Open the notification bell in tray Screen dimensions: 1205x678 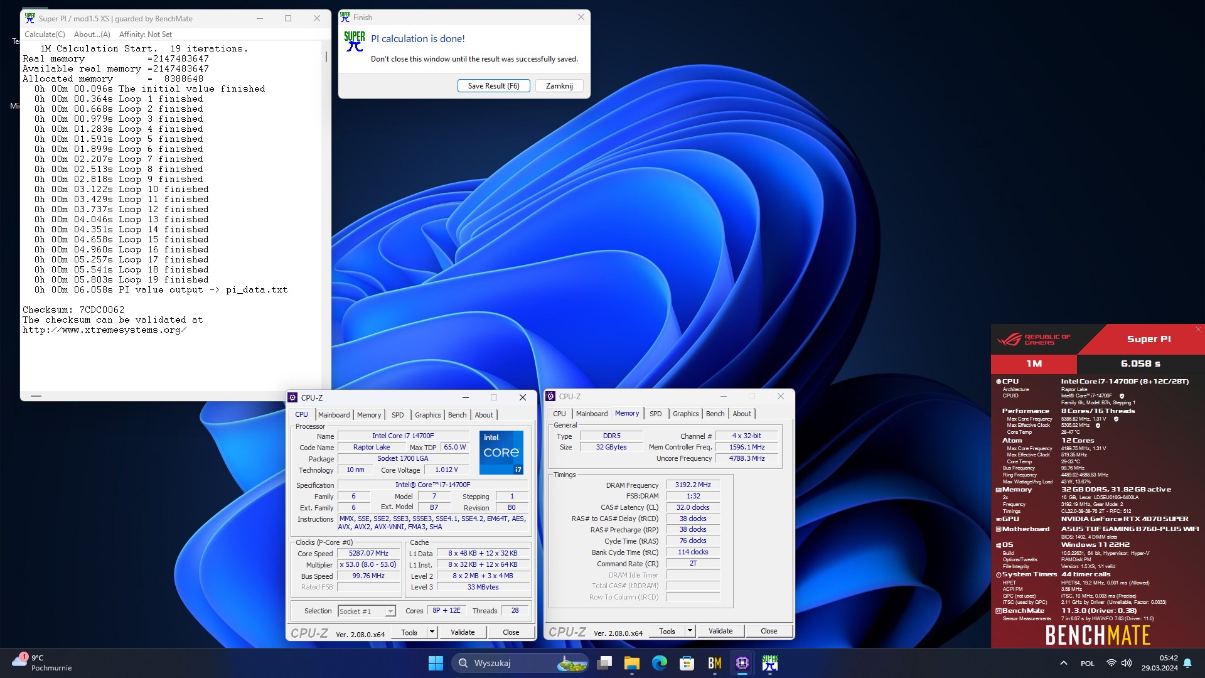pyautogui.click(x=1187, y=663)
